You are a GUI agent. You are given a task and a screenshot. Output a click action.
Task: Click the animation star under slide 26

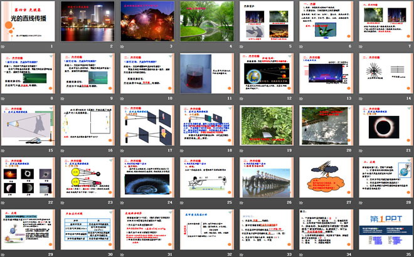[x=242, y=202]
